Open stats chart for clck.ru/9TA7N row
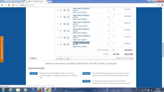164x92 pixels. (x=68, y=24)
